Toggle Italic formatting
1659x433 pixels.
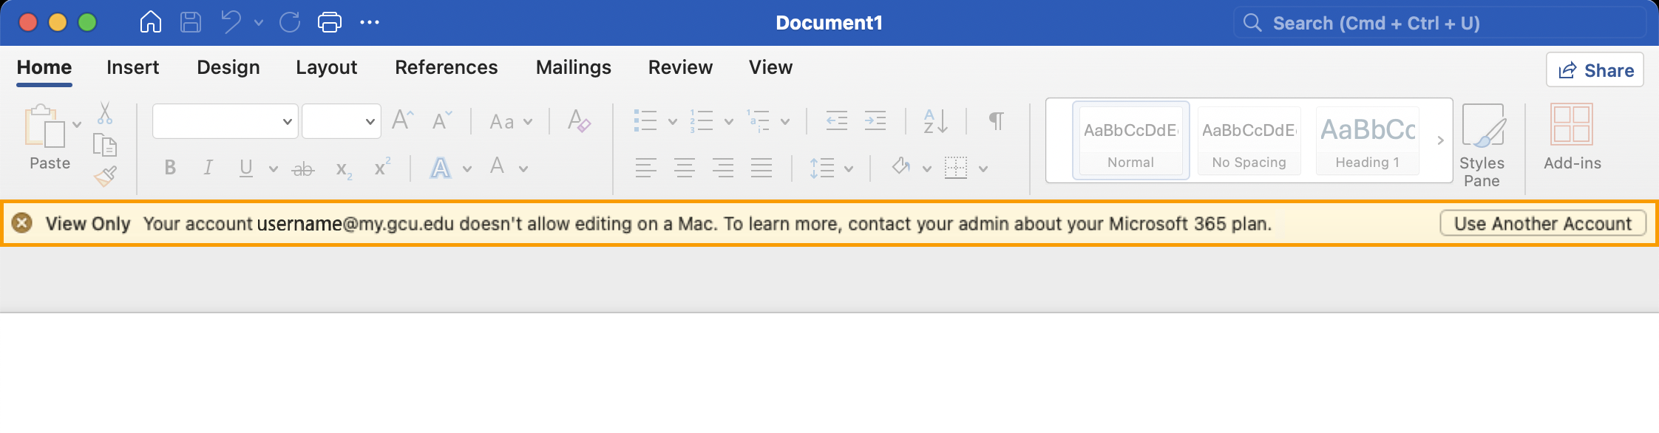pyautogui.click(x=208, y=168)
